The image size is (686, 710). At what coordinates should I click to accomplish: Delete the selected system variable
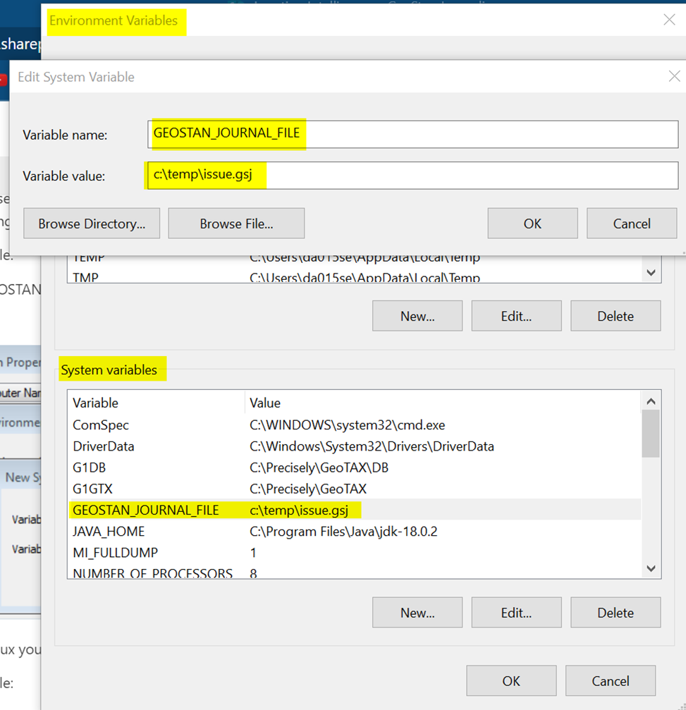615,612
